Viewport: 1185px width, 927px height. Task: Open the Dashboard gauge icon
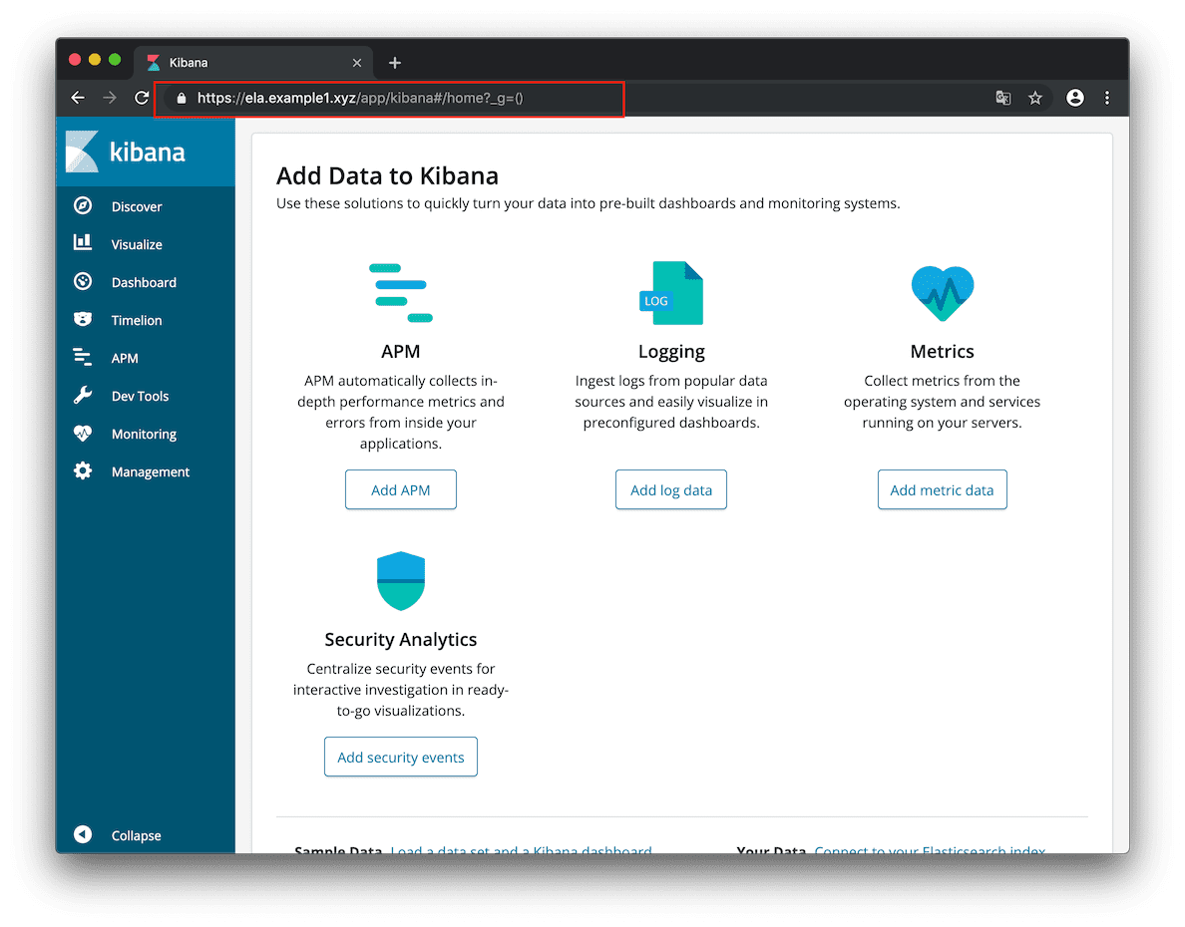[x=83, y=281]
